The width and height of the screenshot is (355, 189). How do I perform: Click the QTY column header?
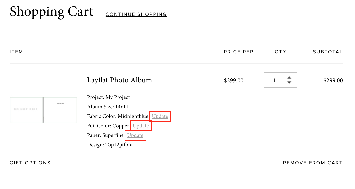click(280, 52)
